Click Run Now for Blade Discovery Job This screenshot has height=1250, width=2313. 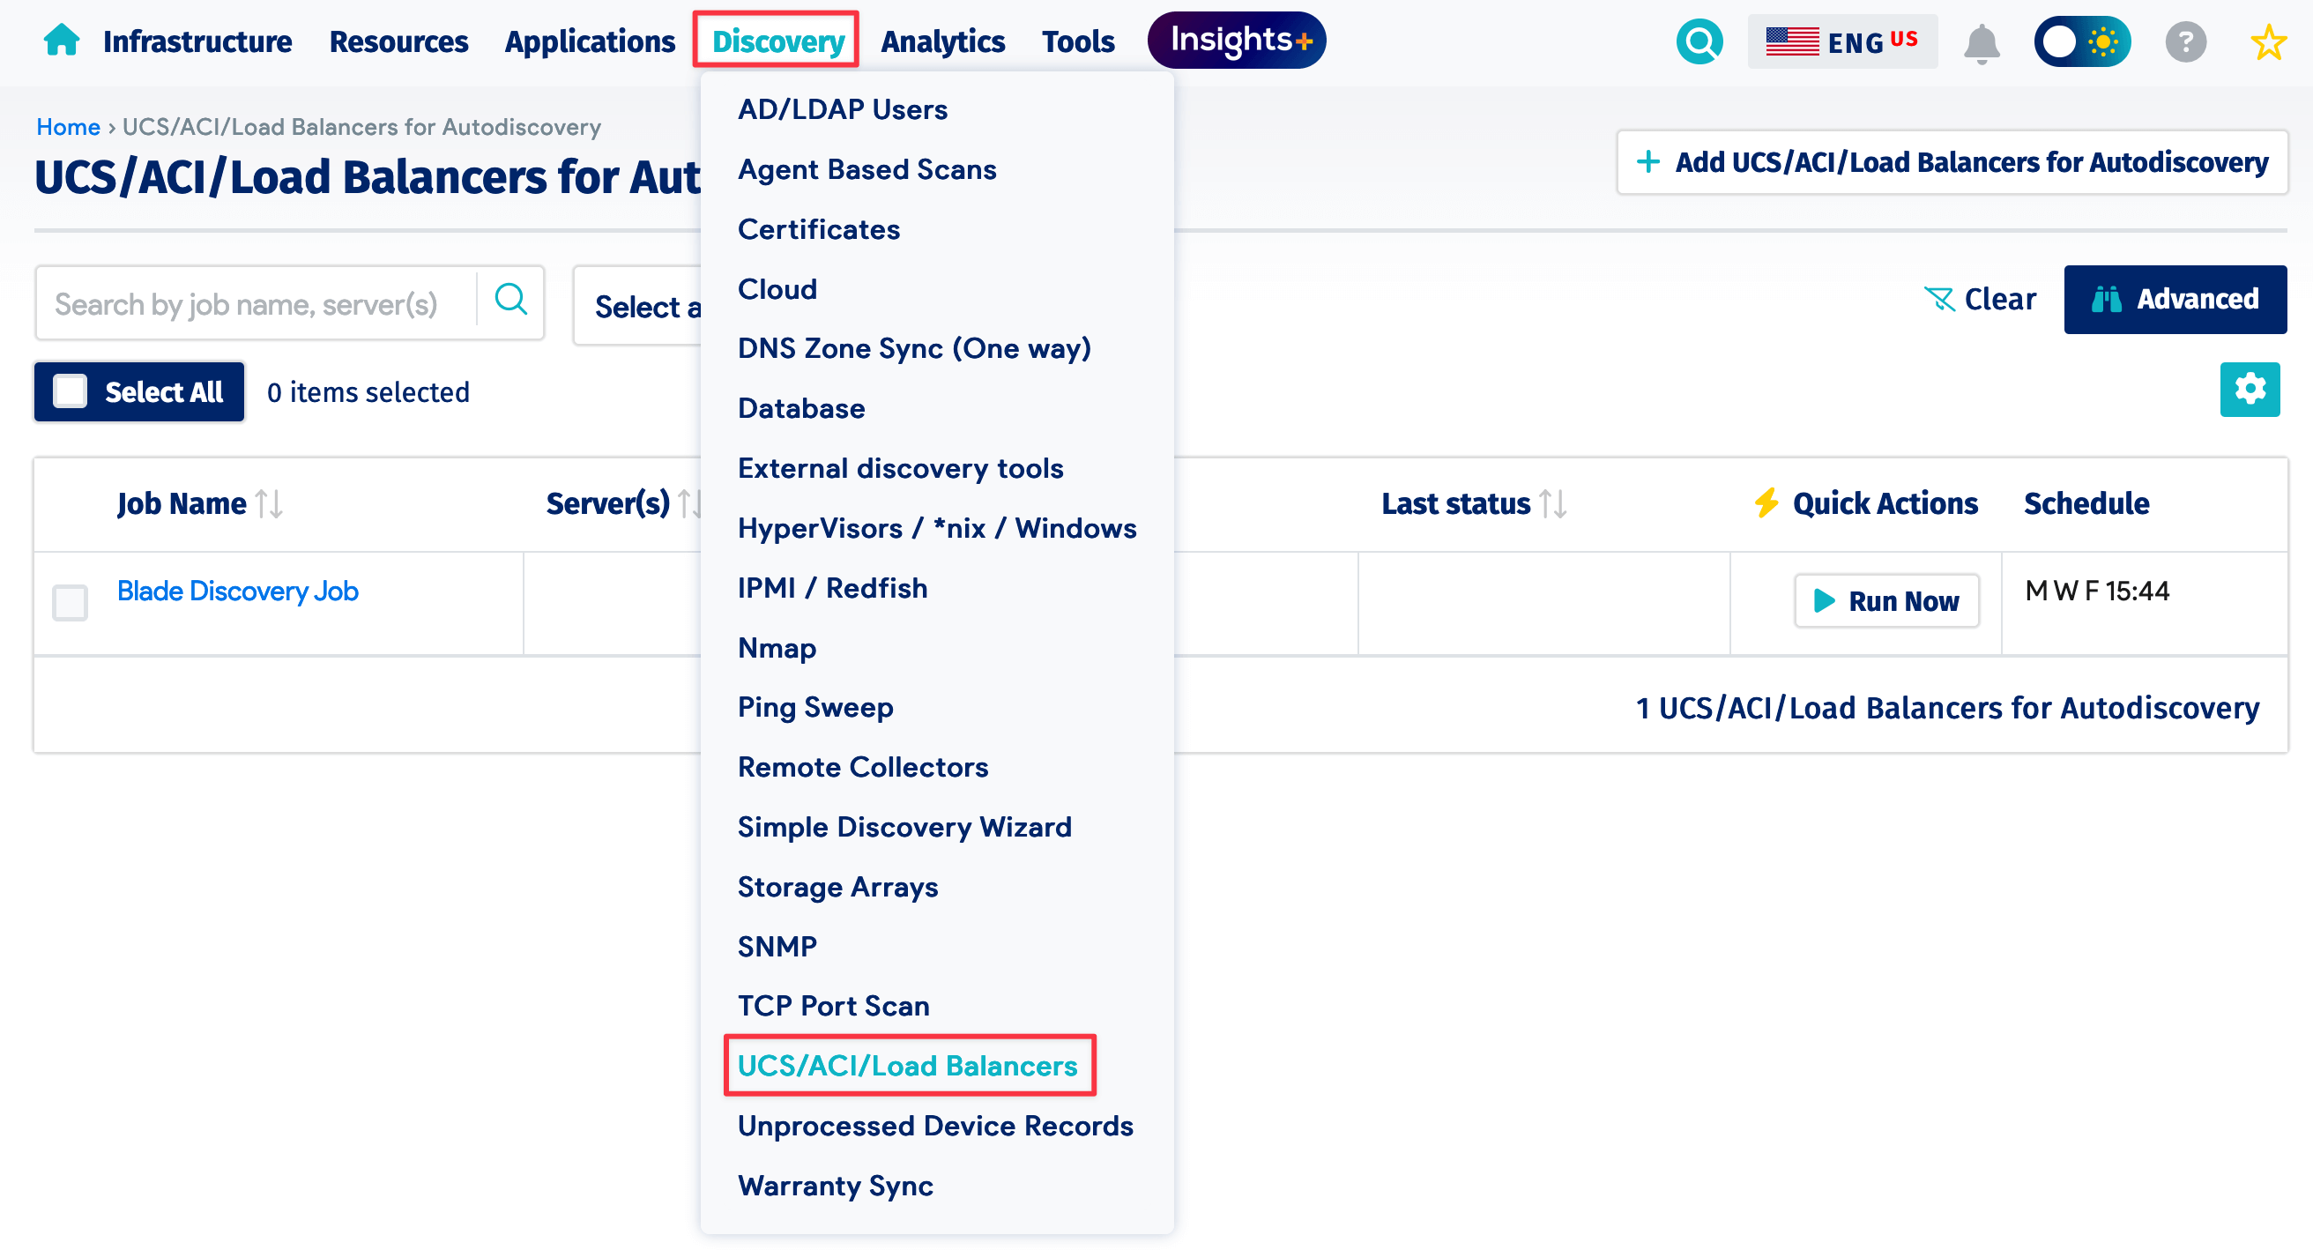1885,600
